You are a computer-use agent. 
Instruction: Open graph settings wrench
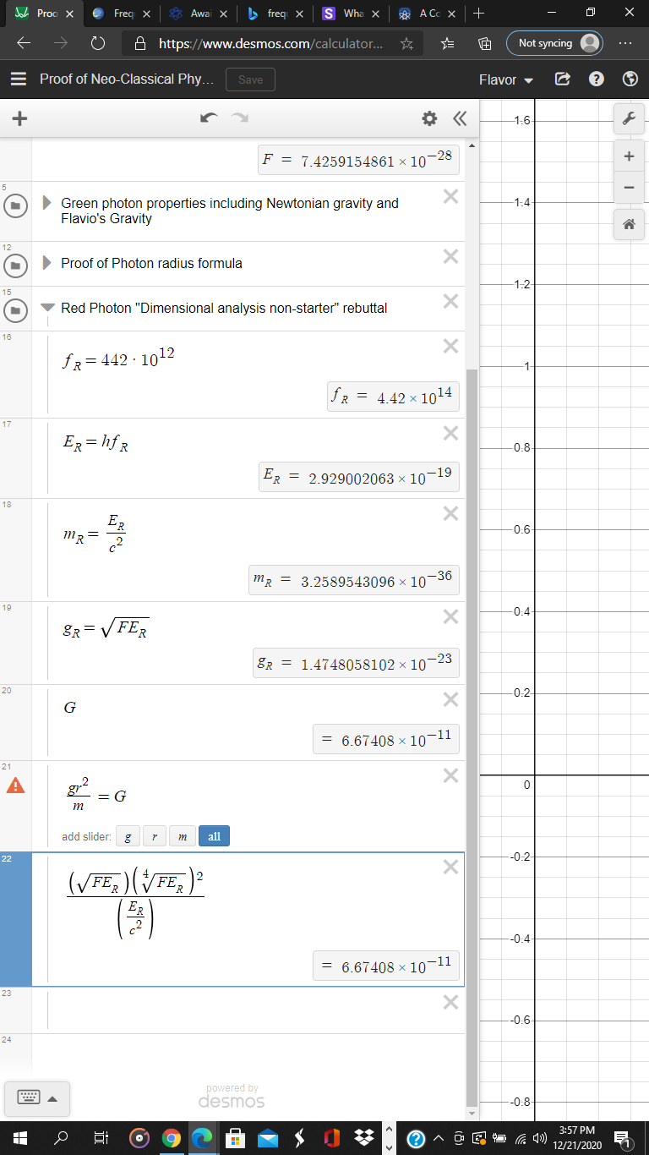pos(628,120)
